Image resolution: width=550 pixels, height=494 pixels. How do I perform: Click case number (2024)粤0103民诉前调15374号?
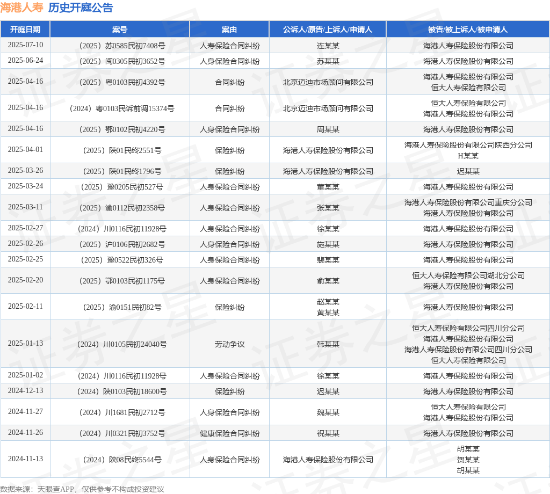coord(122,108)
